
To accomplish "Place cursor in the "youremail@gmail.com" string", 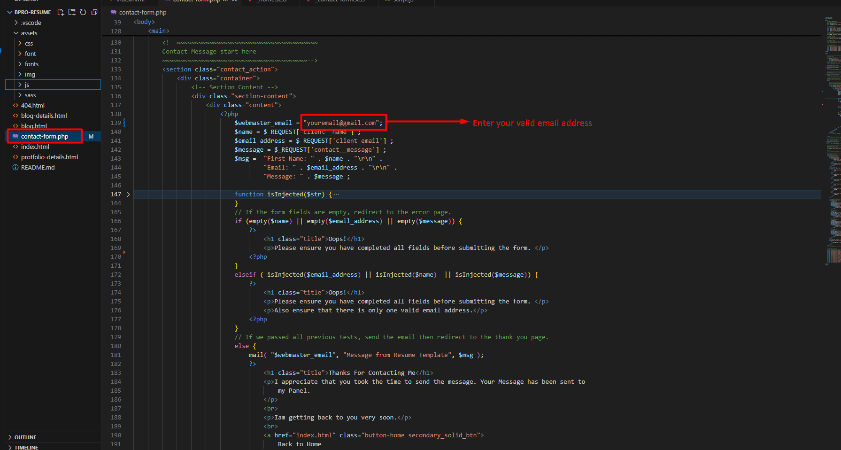I will pos(341,123).
